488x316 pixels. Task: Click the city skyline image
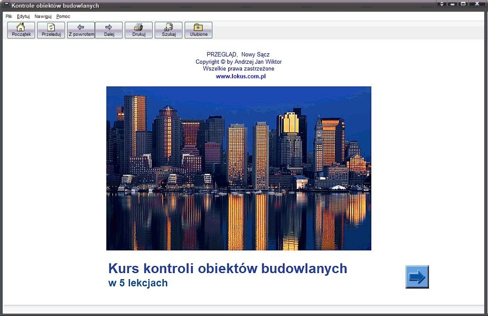pos(239,168)
